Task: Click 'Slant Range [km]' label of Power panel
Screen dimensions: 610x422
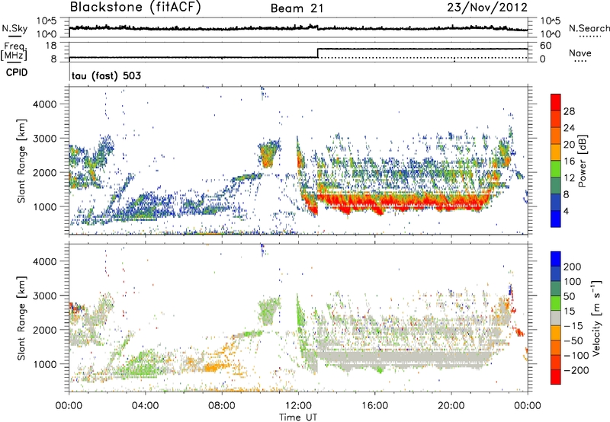Action: [21, 161]
